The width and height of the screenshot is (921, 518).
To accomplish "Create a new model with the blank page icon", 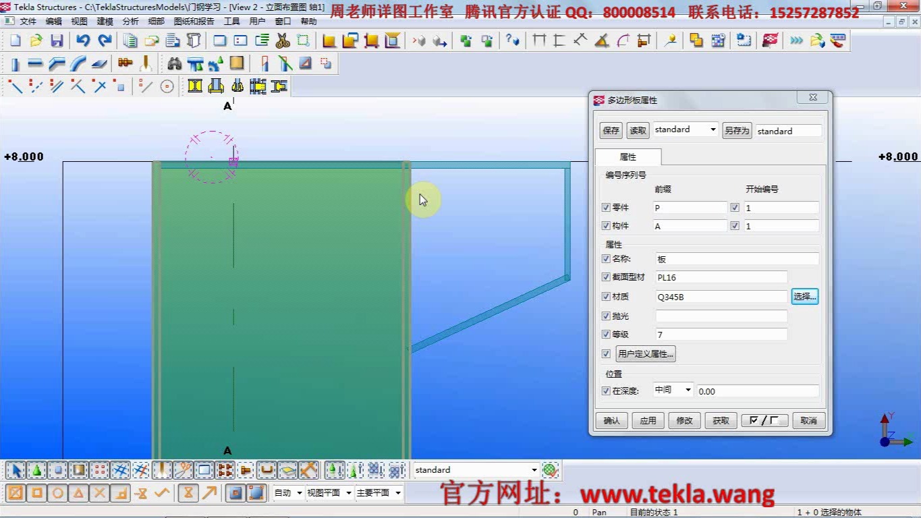I will tap(15, 41).
